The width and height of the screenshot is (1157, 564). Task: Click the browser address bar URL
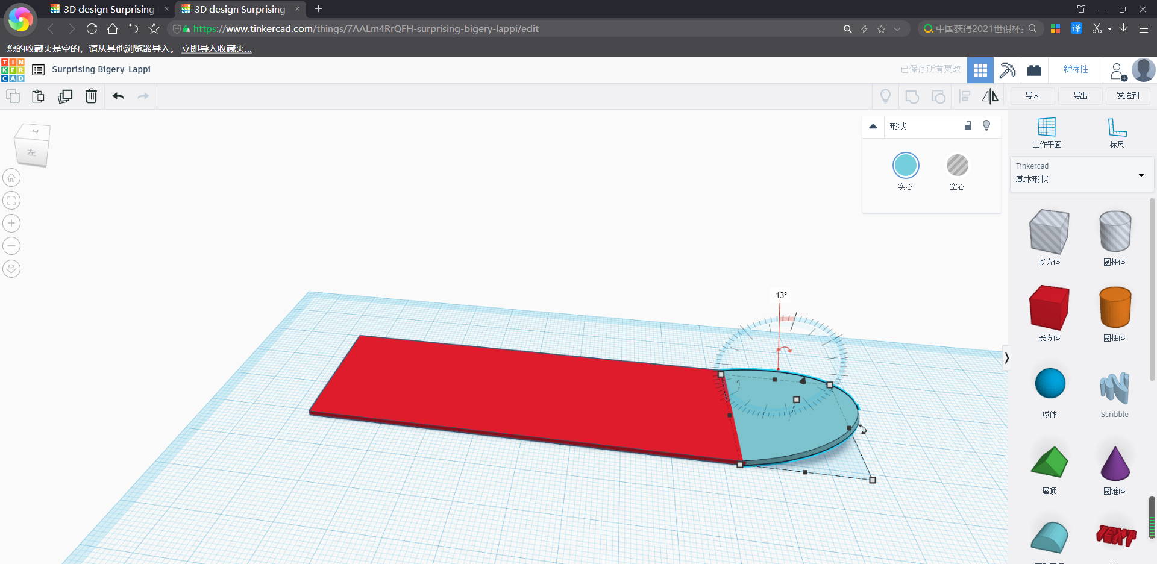[x=365, y=29]
